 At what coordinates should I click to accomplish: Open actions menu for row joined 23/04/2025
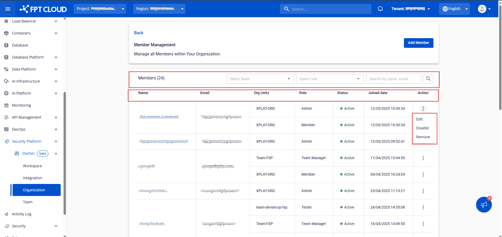point(423,191)
